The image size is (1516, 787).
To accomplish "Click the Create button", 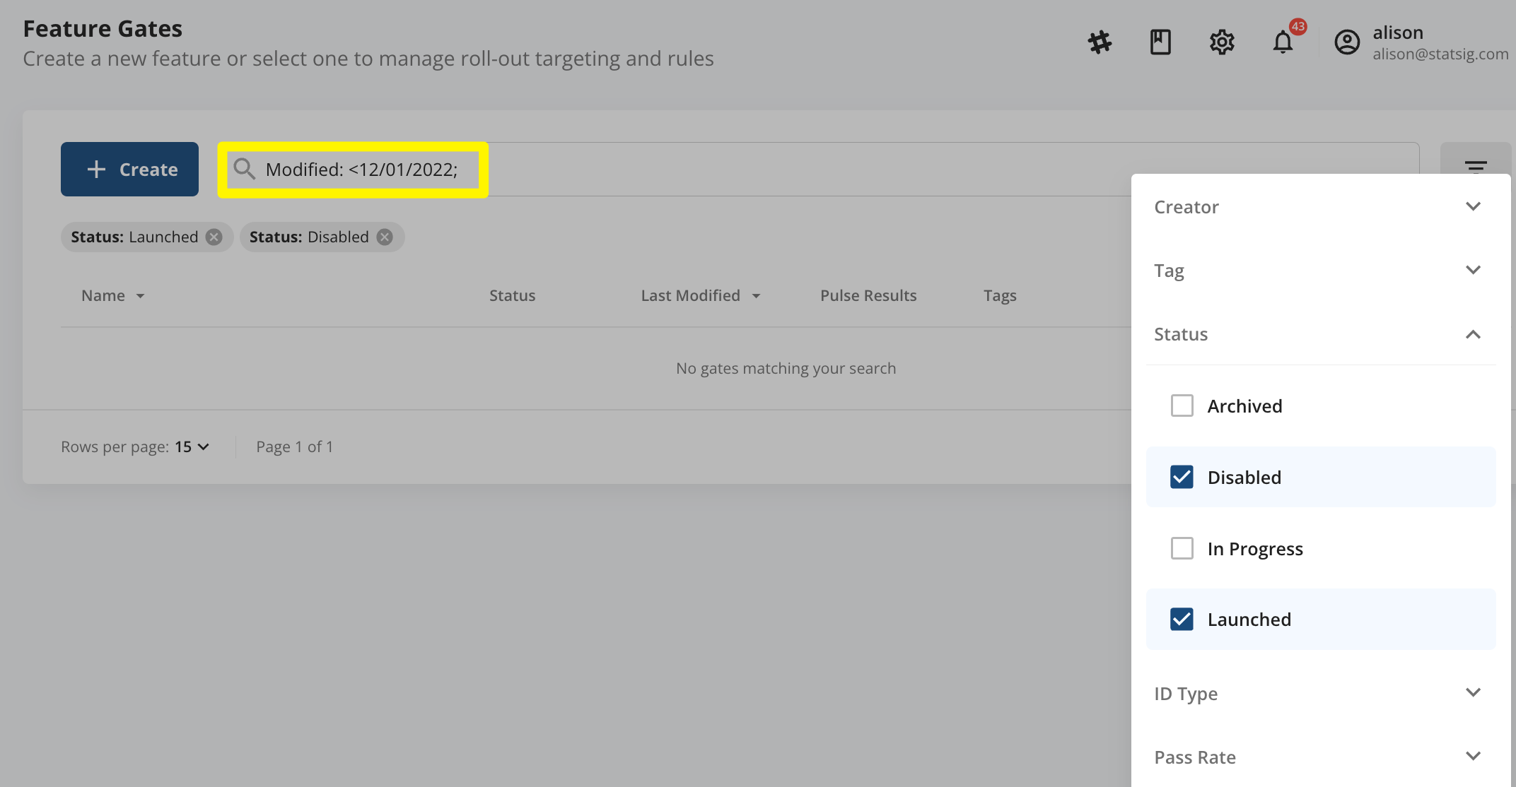I will [129, 169].
